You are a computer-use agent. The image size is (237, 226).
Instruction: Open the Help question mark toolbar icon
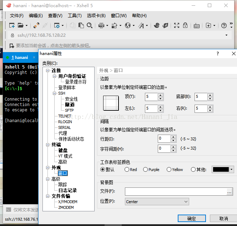click(224, 25)
